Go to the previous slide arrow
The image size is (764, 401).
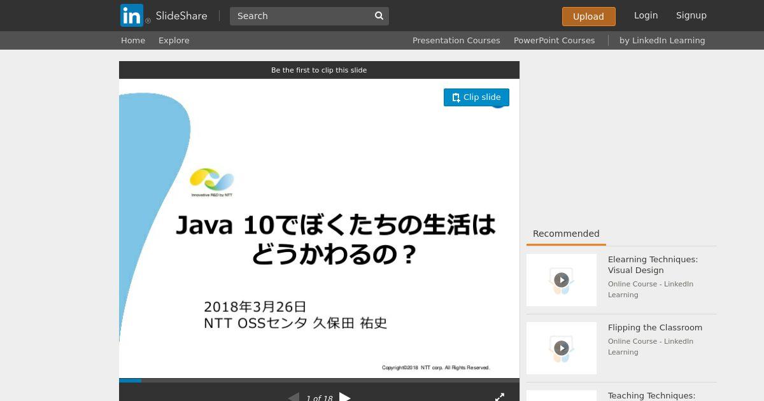[294, 397]
